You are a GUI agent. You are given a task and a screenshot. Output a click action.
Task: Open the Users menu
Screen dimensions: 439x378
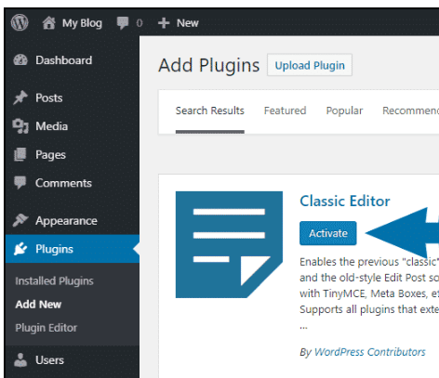pos(49,360)
